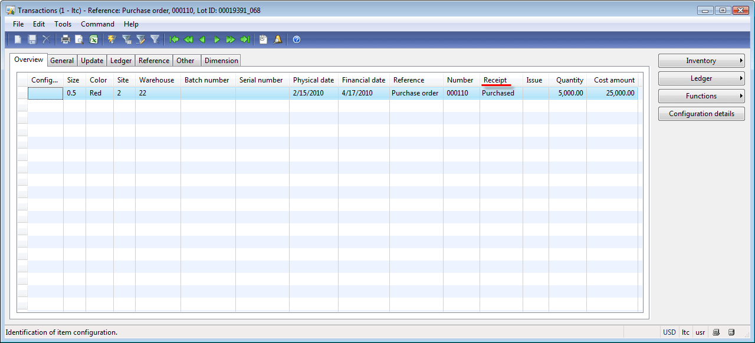The image size is (755, 343).
Task: Open the File menu
Action: (x=18, y=24)
